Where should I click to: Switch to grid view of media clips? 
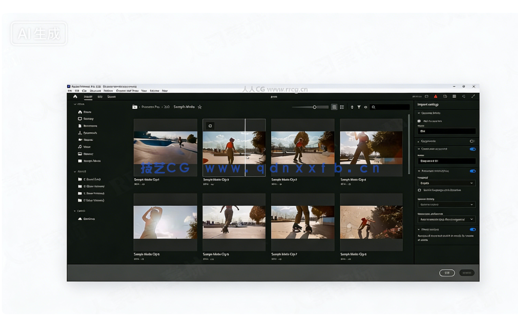click(x=334, y=107)
